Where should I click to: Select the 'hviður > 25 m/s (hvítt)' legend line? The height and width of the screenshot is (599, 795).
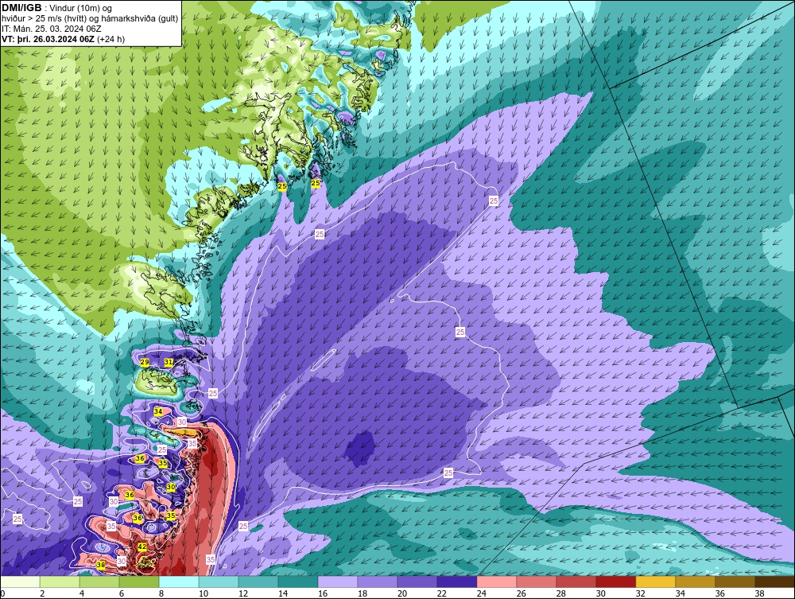coord(90,18)
